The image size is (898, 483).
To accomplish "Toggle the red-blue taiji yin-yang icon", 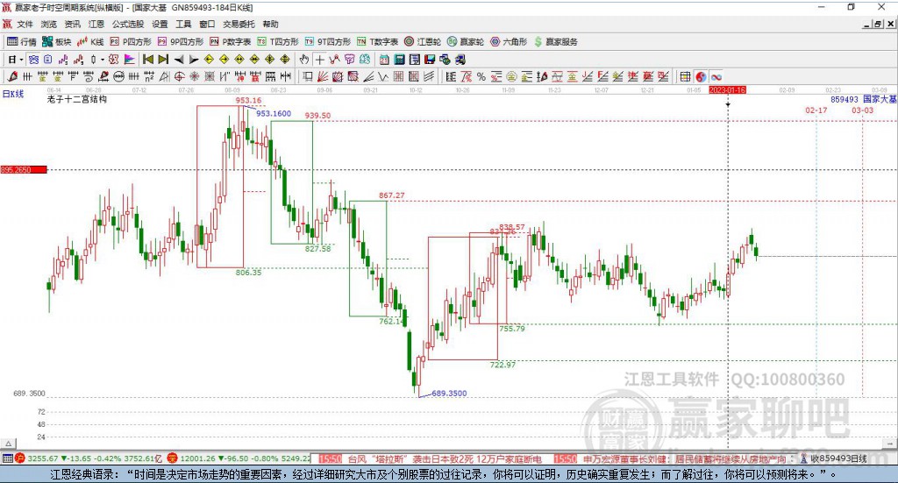I will click(701, 76).
